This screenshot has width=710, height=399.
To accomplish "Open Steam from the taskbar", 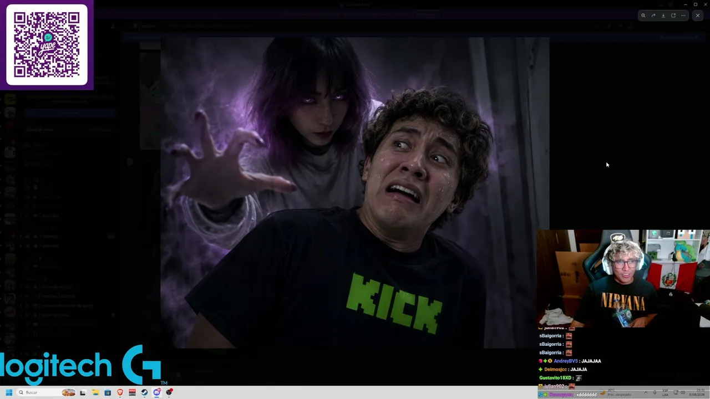I will click(x=144, y=392).
